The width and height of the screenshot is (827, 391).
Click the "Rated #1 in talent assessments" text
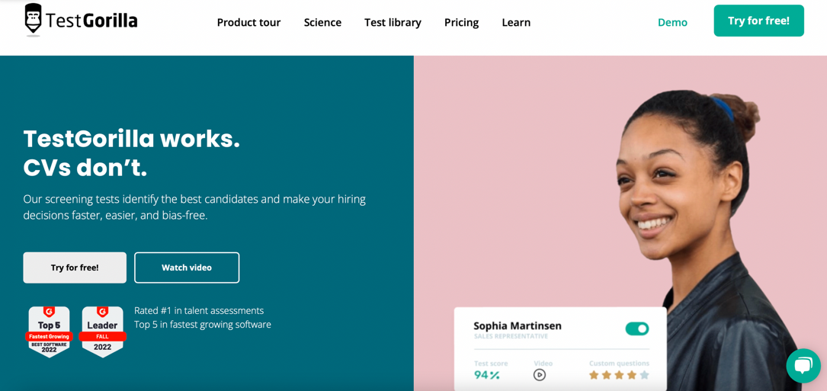pos(199,311)
